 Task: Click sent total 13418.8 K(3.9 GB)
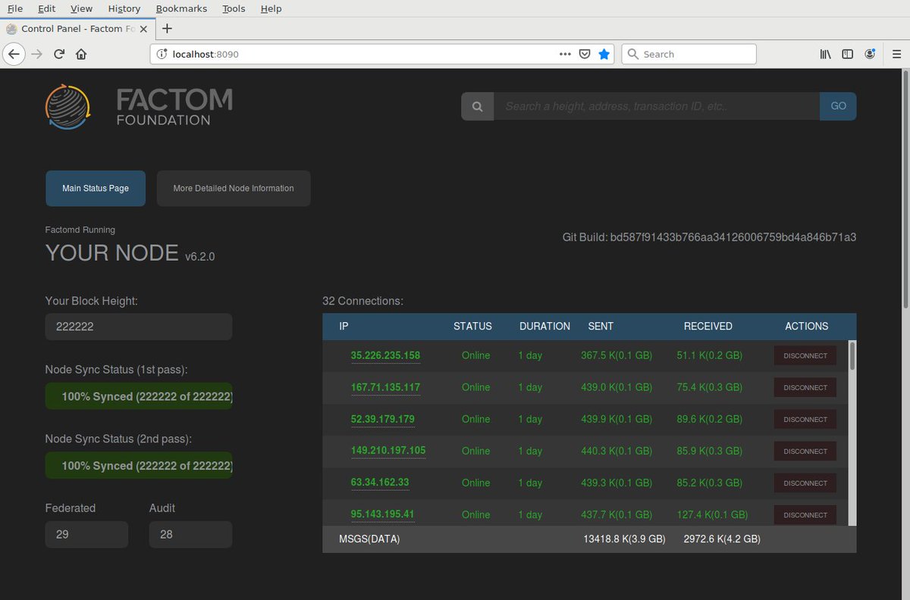[x=624, y=539]
